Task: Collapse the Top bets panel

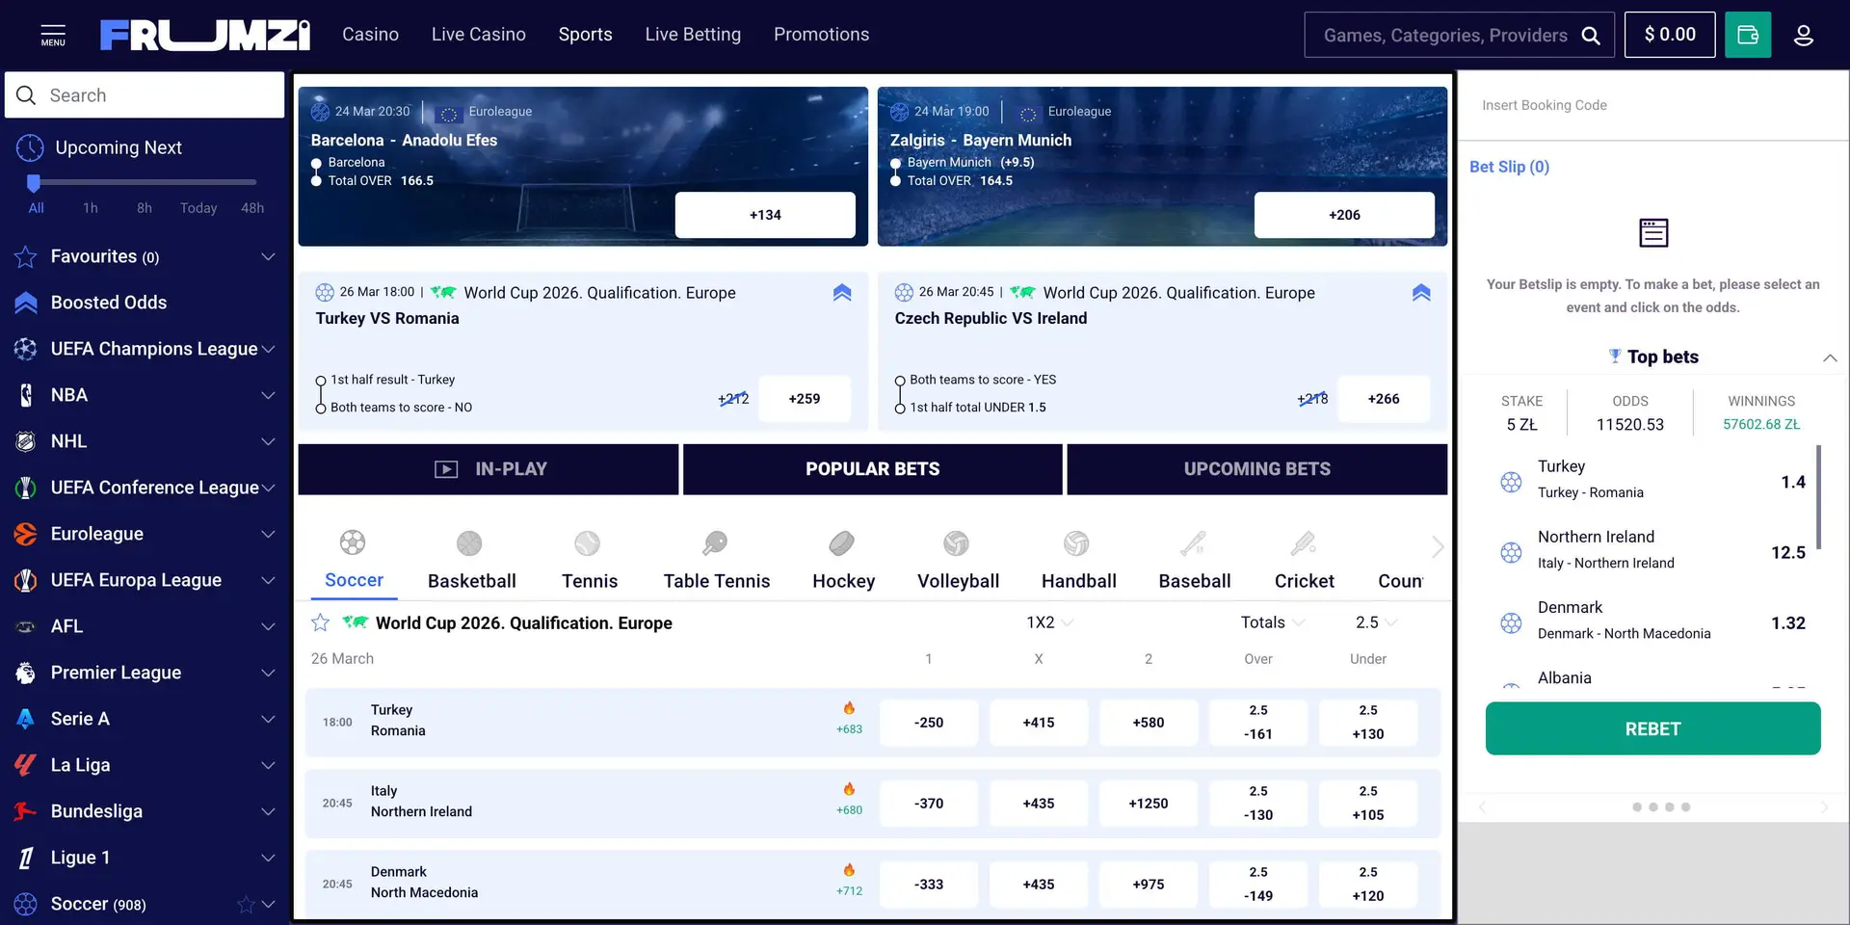Action: [x=1829, y=357]
